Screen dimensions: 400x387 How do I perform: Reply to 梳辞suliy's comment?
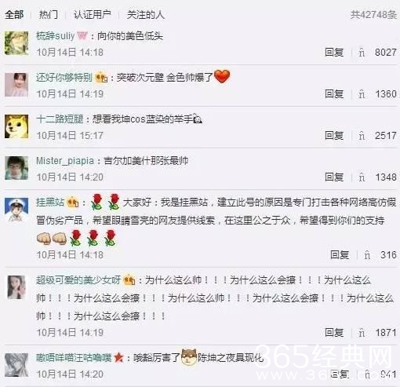[x=334, y=53]
